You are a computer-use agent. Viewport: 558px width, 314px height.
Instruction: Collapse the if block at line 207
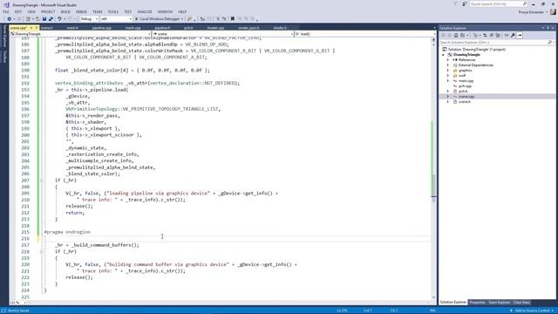click(x=41, y=181)
